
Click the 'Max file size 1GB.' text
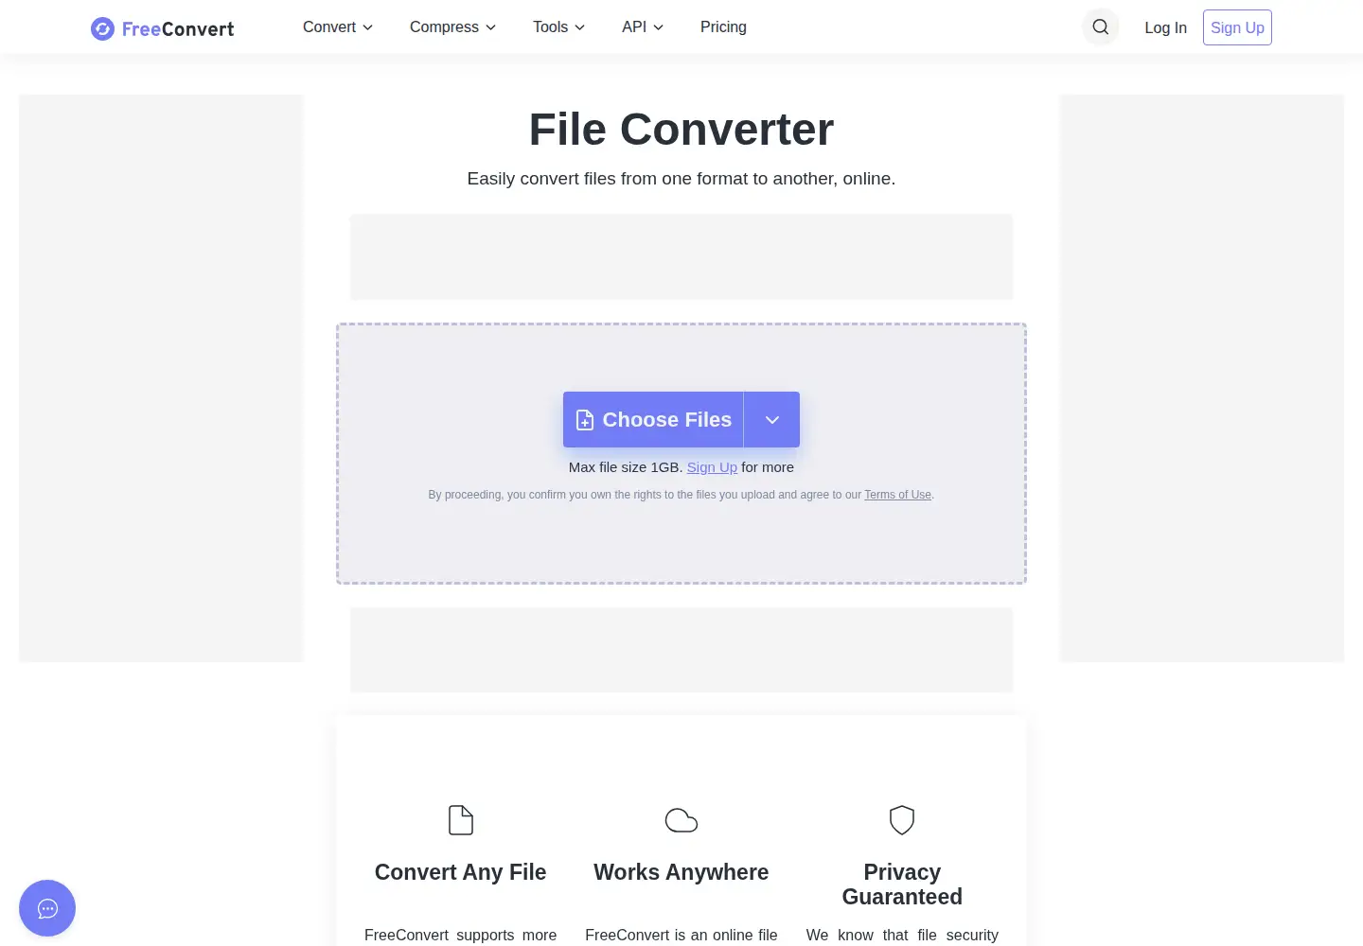(x=626, y=467)
